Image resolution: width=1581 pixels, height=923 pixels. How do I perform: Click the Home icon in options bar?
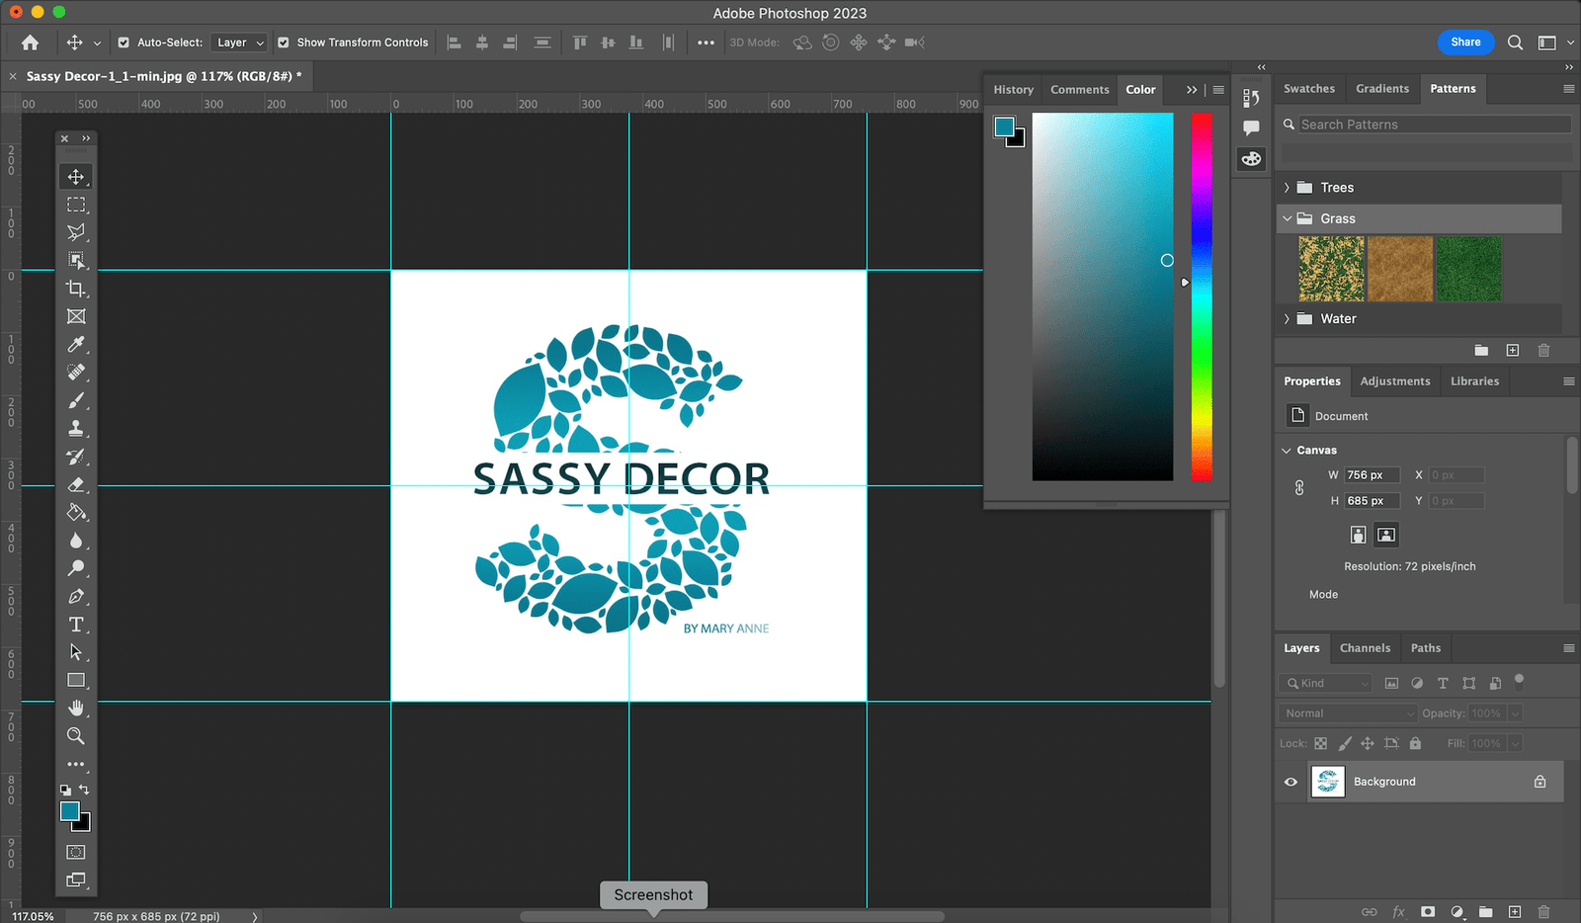[31, 42]
